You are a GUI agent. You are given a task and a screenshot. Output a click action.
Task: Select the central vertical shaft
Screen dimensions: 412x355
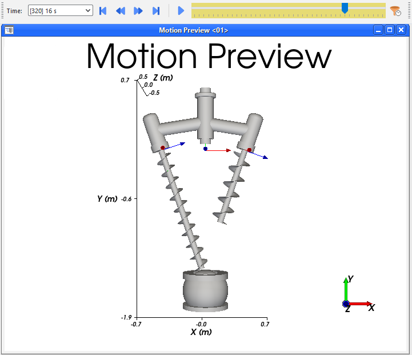(x=206, y=116)
